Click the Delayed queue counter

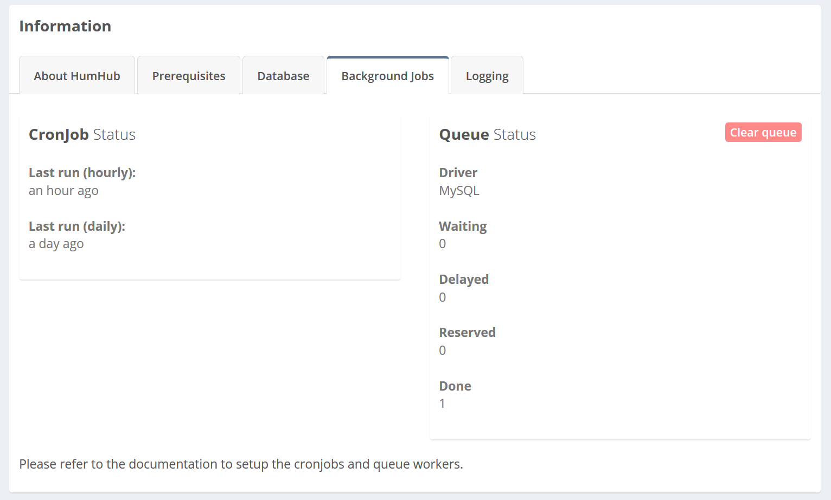pyautogui.click(x=442, y=297)
